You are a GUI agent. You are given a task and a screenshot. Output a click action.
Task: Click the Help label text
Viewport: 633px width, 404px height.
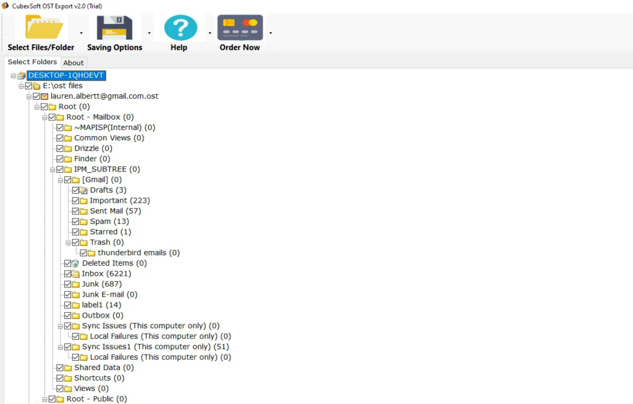tap(179, 47)
